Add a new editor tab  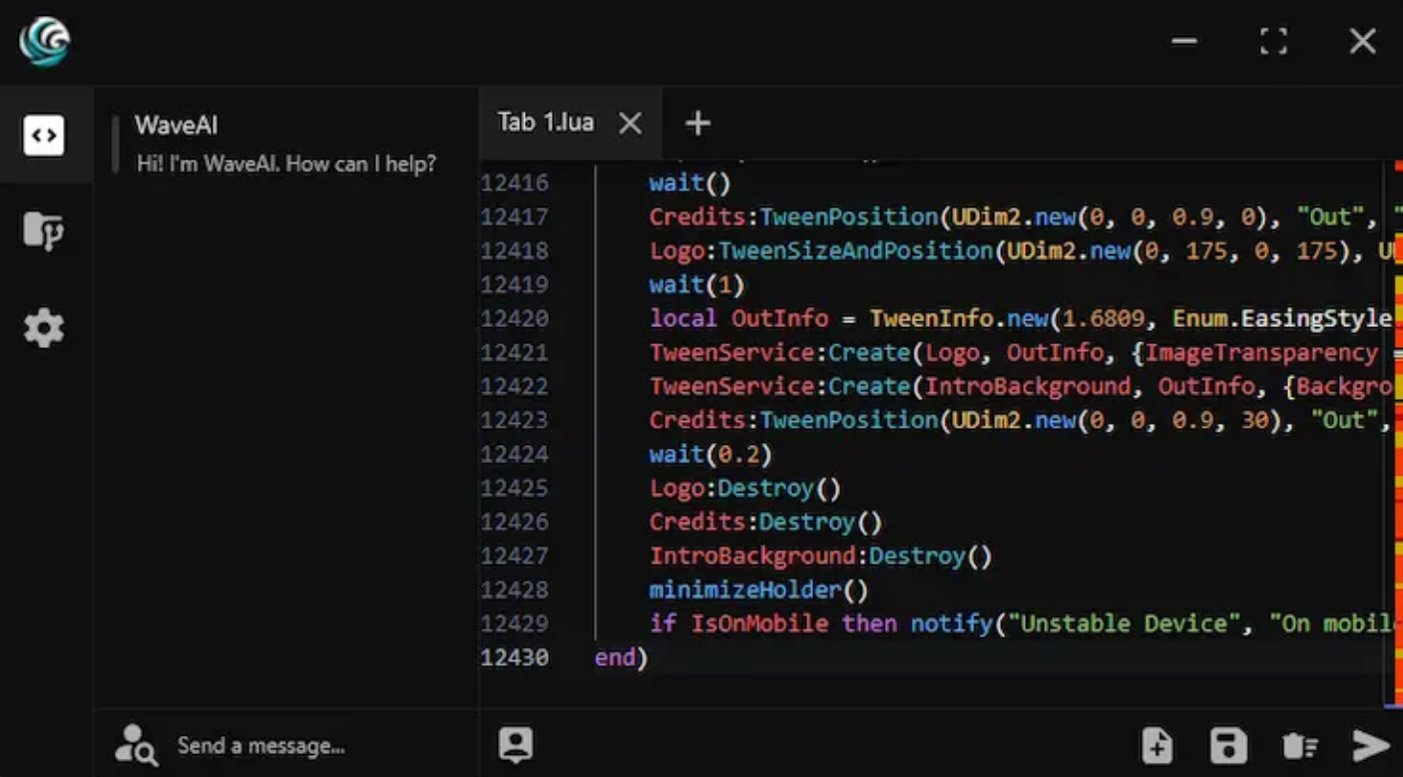pyautogui.click(x=698, y=123)
